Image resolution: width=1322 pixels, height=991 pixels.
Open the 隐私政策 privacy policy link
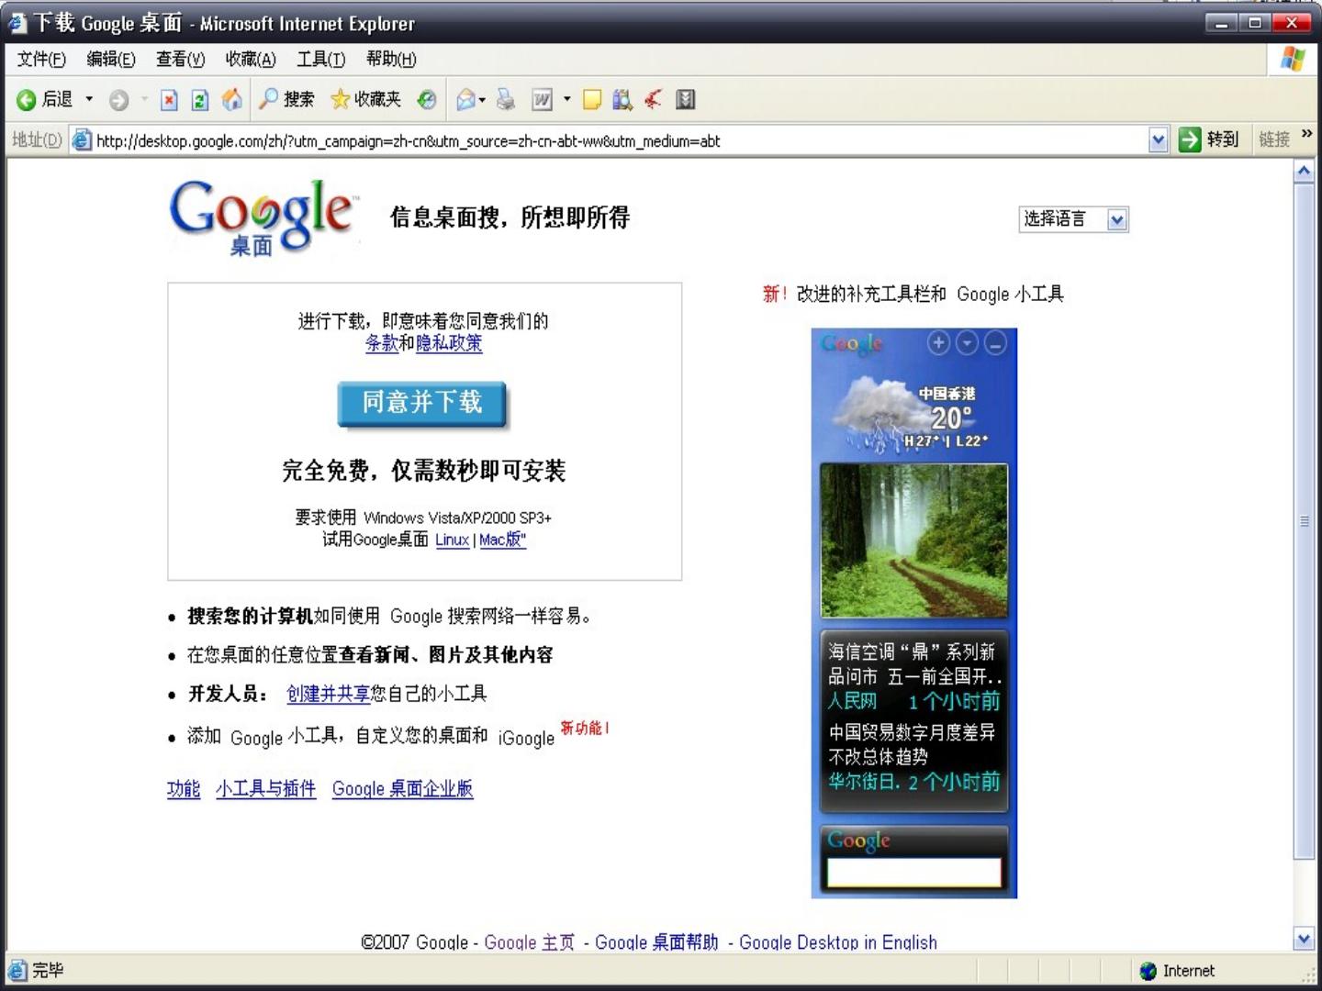[x=449, y=343]
